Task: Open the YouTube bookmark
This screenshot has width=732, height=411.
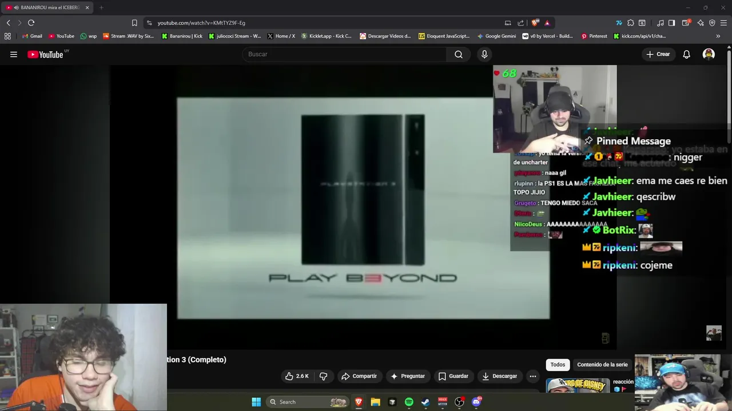Action: [61, 36]
